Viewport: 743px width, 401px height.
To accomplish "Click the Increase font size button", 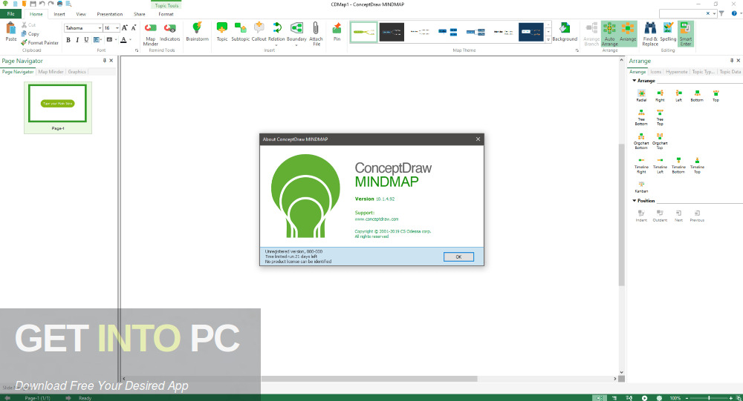I will click(x=125, y=28).
